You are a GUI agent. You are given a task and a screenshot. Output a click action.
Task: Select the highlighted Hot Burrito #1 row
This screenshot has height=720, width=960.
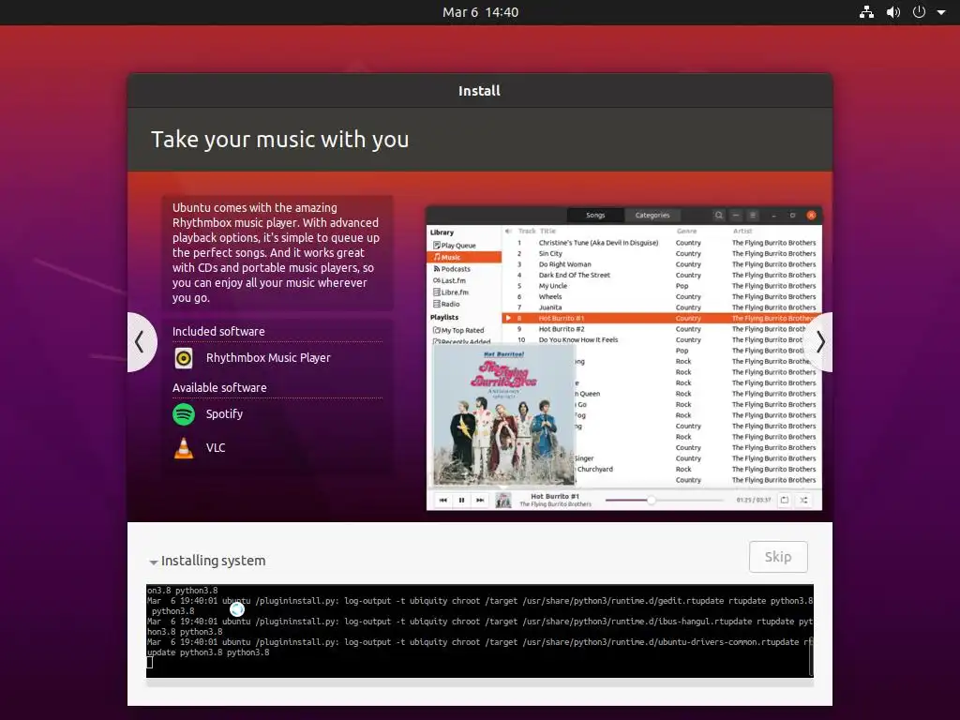click(661, 319)
